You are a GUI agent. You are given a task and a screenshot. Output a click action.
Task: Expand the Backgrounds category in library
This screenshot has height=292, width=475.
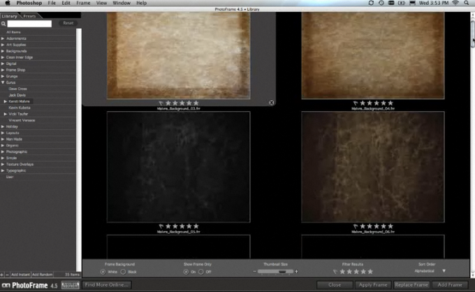(3, 51)
